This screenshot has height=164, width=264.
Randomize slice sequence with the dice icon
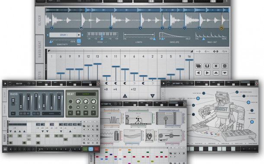pos(225,66)
